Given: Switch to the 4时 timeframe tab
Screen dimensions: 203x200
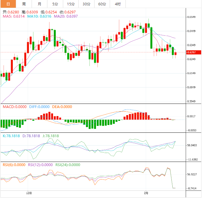Looking at the screenshot, I should 117,4.
